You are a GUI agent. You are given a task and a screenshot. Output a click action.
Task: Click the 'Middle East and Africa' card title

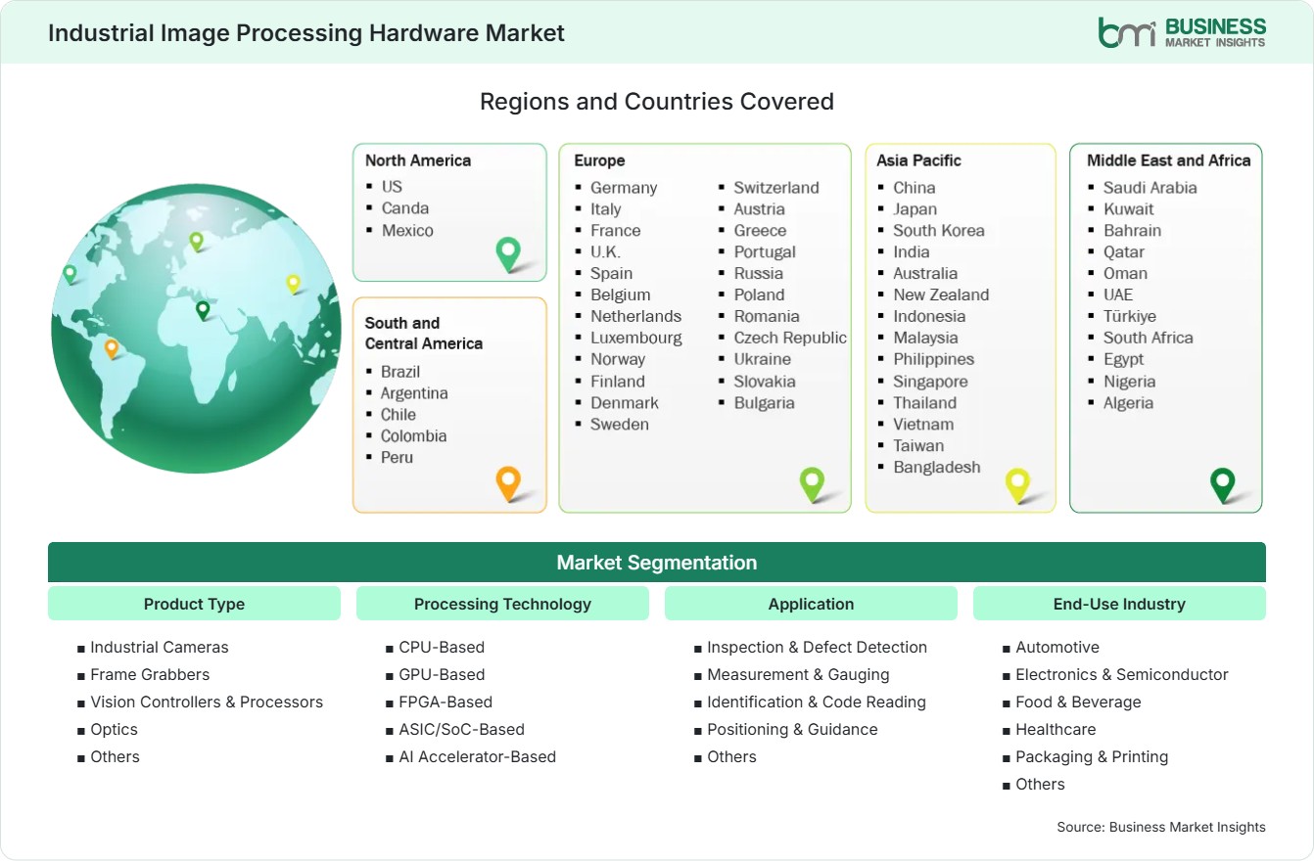pyautogui.click(x=1169, y=160)
